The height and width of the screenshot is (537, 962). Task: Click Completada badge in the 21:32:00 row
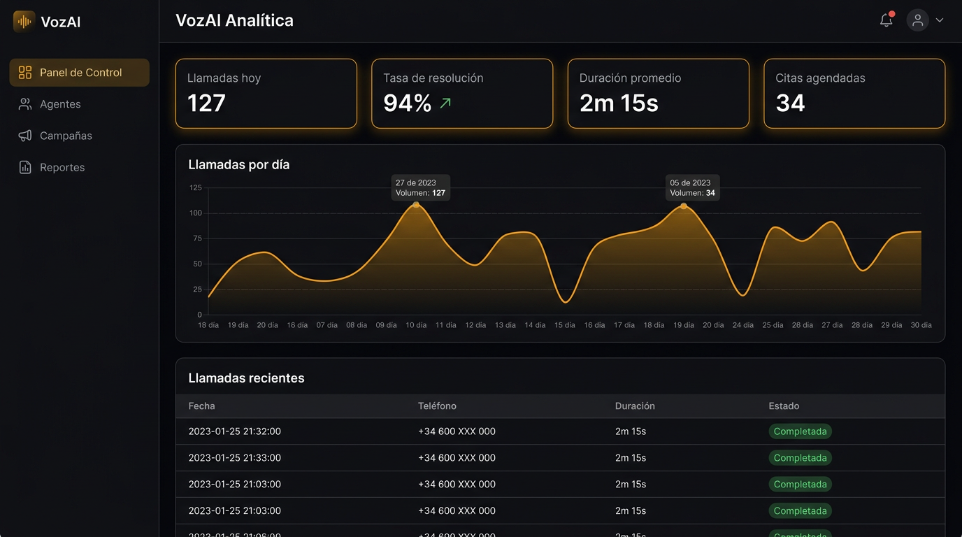click(800, 431)
